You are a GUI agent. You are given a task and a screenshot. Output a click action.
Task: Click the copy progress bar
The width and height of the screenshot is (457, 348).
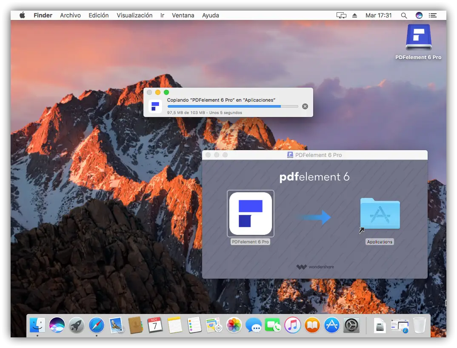233,106
